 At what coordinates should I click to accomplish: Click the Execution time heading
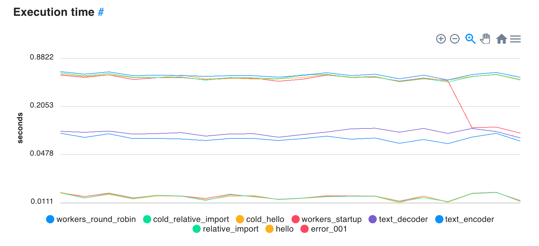(x=54, y=12)
